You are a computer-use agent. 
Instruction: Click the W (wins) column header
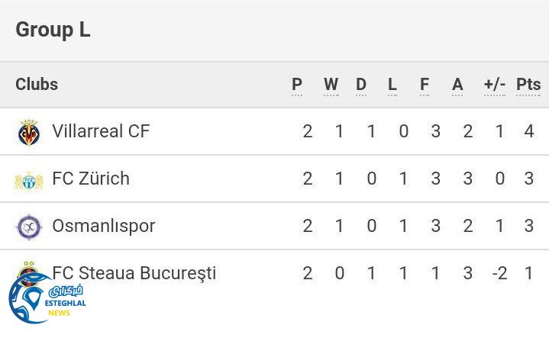point(331,85)
